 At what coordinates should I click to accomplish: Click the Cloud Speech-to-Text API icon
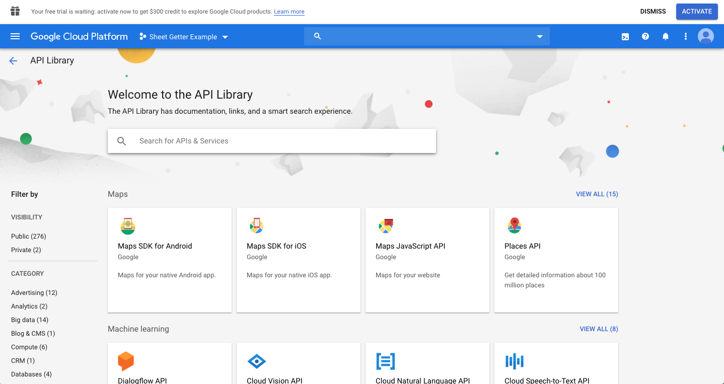(515, 361)
